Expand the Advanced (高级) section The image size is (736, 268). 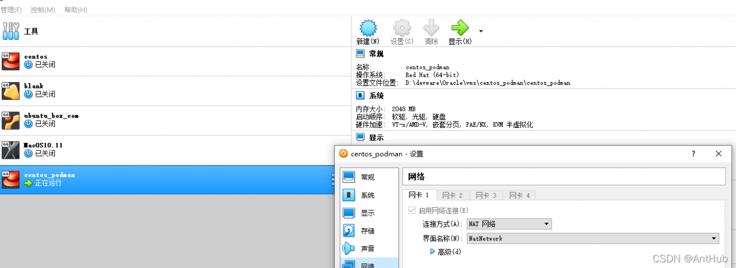point(432,252)
